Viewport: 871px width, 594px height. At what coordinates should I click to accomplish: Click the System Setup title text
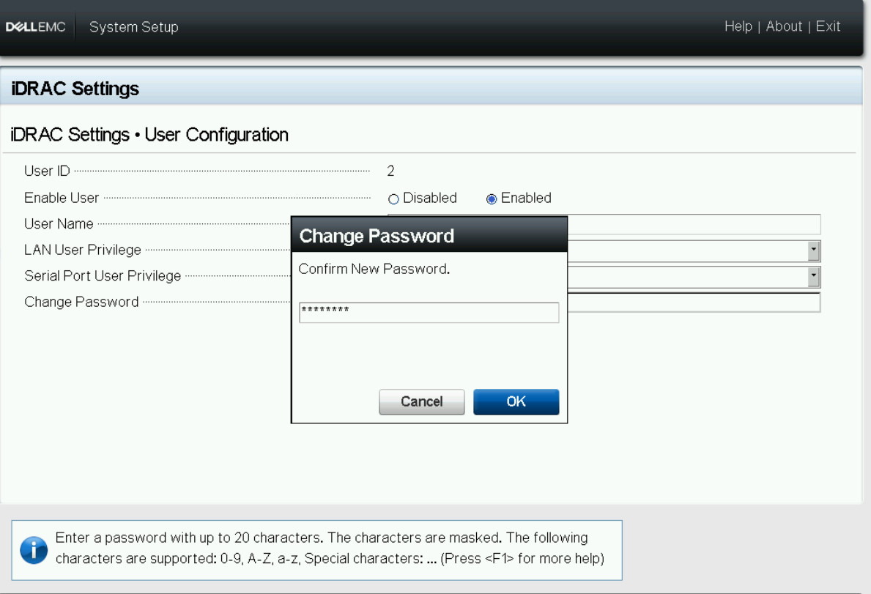133,27
